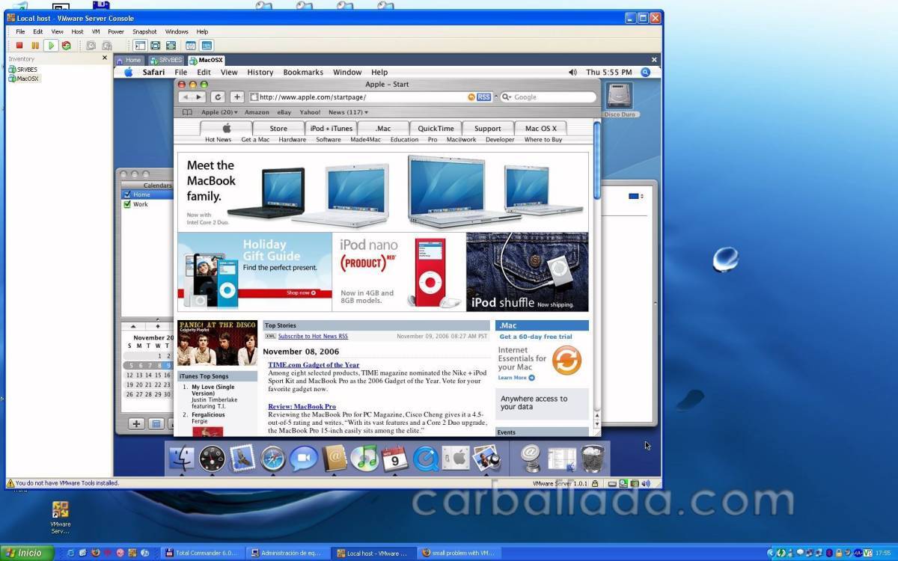Screen dimensions: 898x561
Task: Click Safari's add bookmark plus button
Action: (237, 97)
